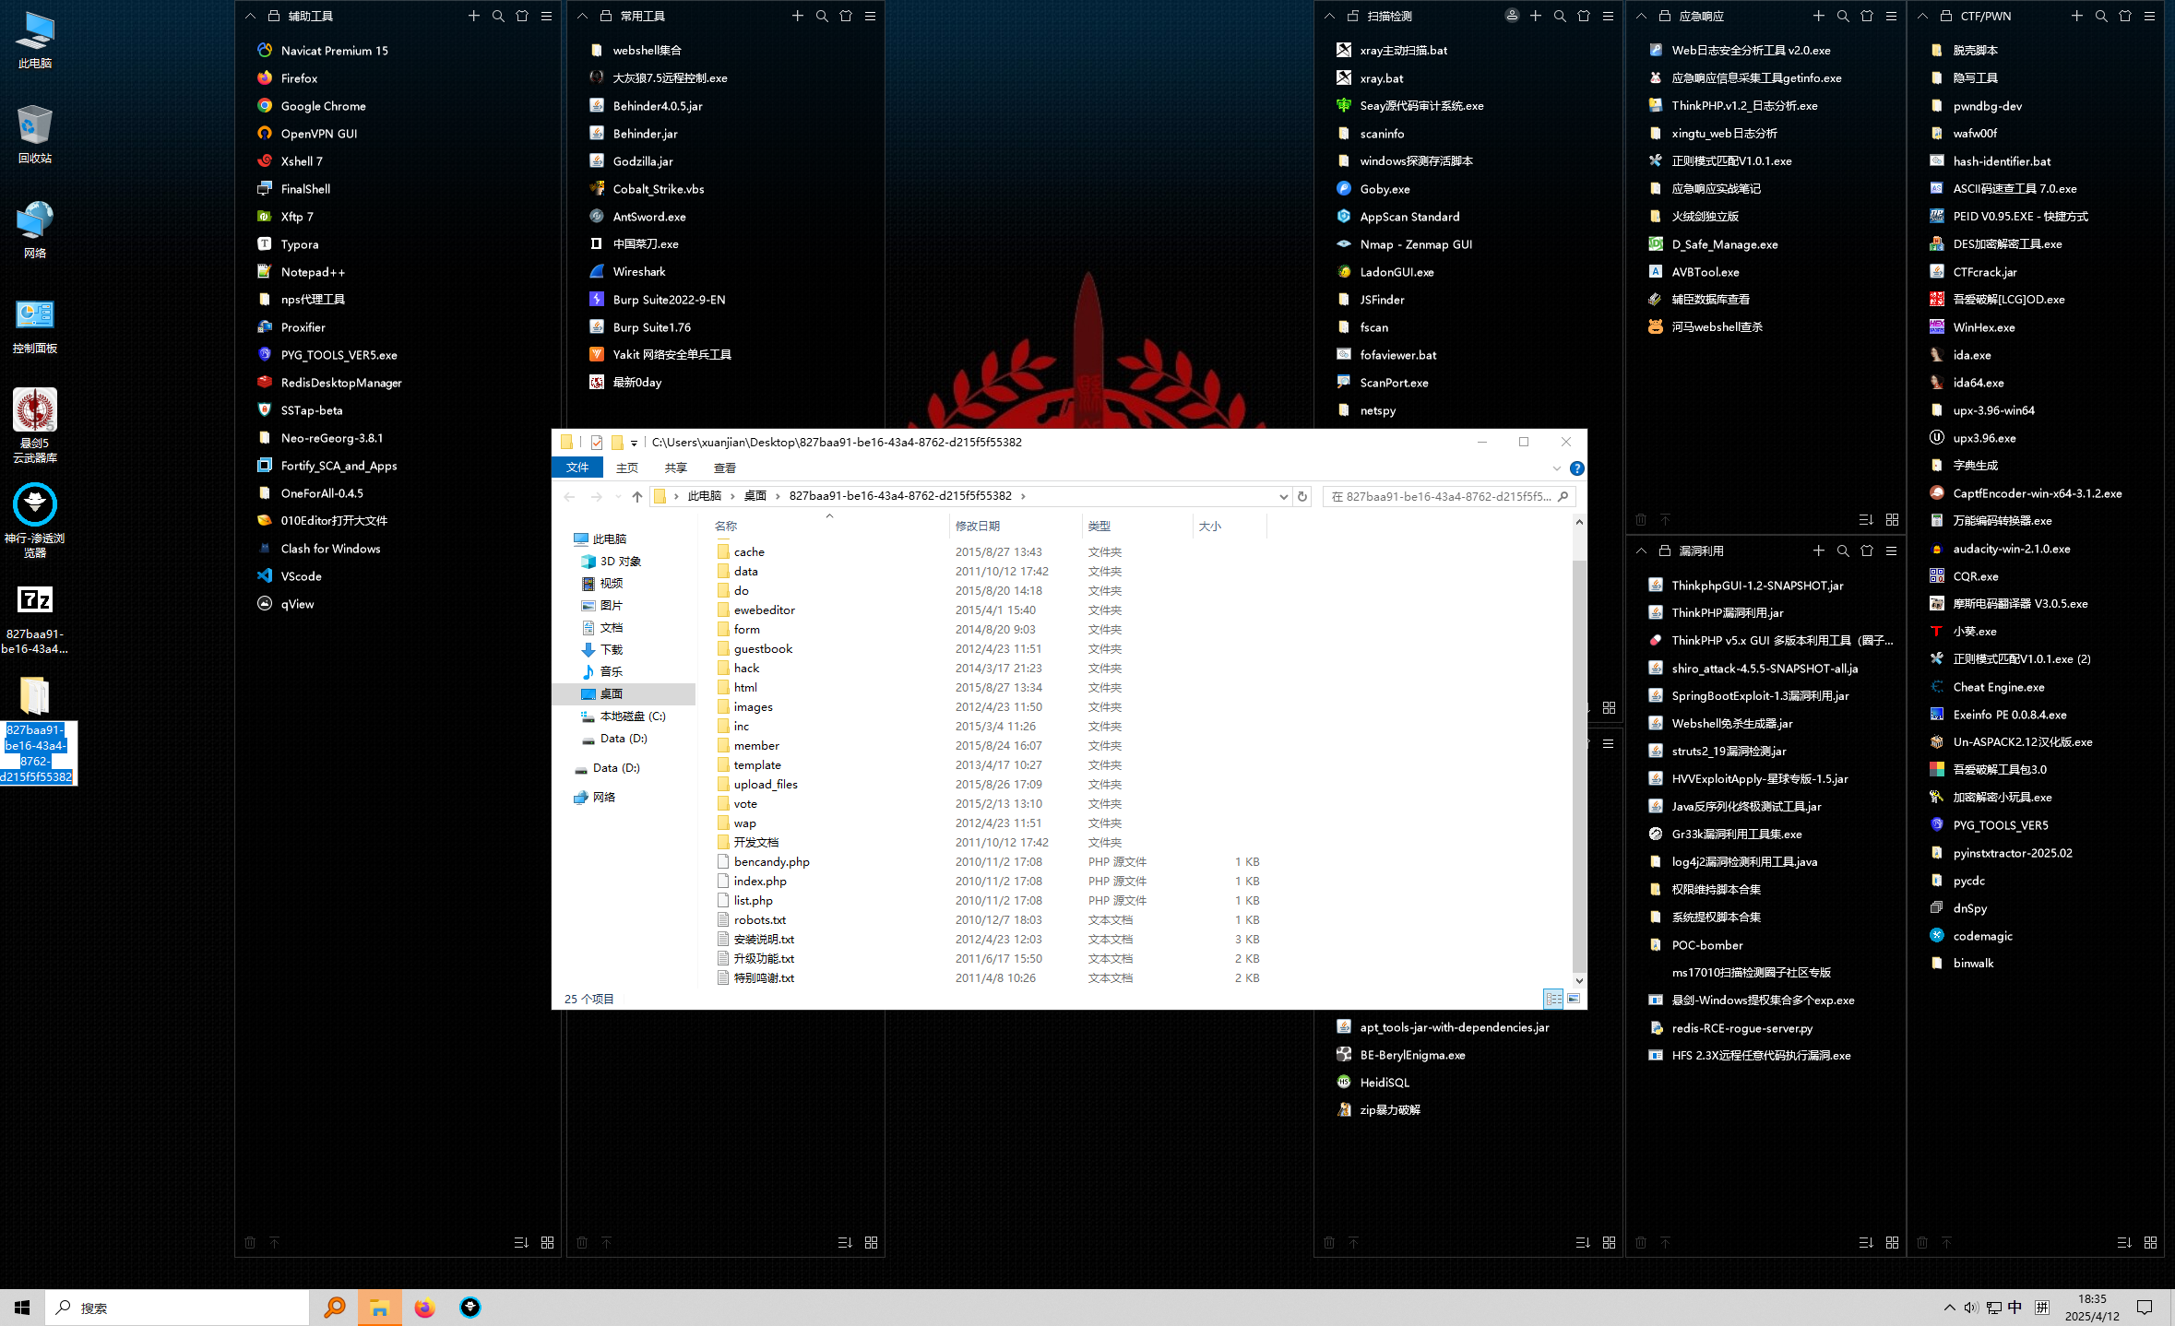Click the Explorer search box

[1448, 496]
